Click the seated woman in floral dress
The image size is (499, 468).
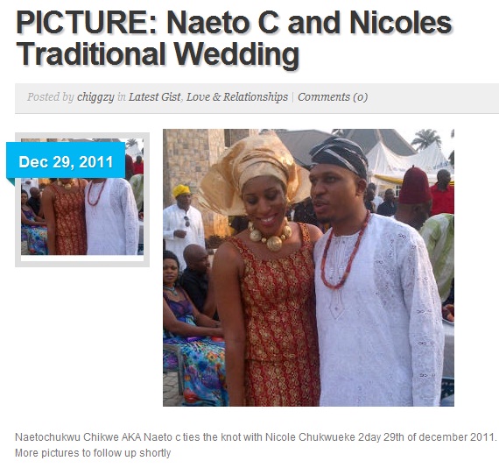pos(191,328)
